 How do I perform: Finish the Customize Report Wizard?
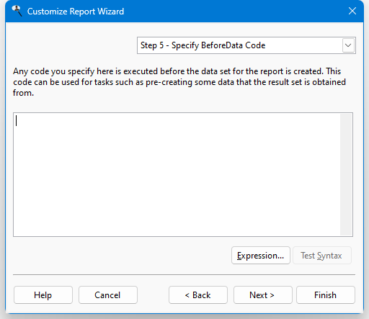[326, 295]
